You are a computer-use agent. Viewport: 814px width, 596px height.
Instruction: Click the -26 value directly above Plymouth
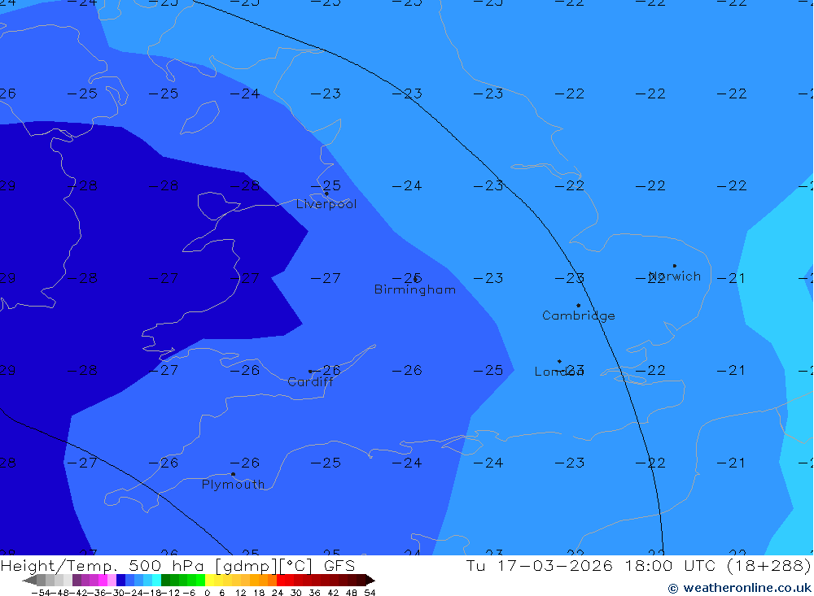(244, 462)
